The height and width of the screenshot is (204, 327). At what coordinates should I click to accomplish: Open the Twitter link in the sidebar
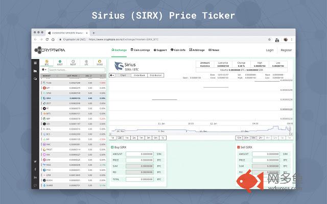coord(35,161)
